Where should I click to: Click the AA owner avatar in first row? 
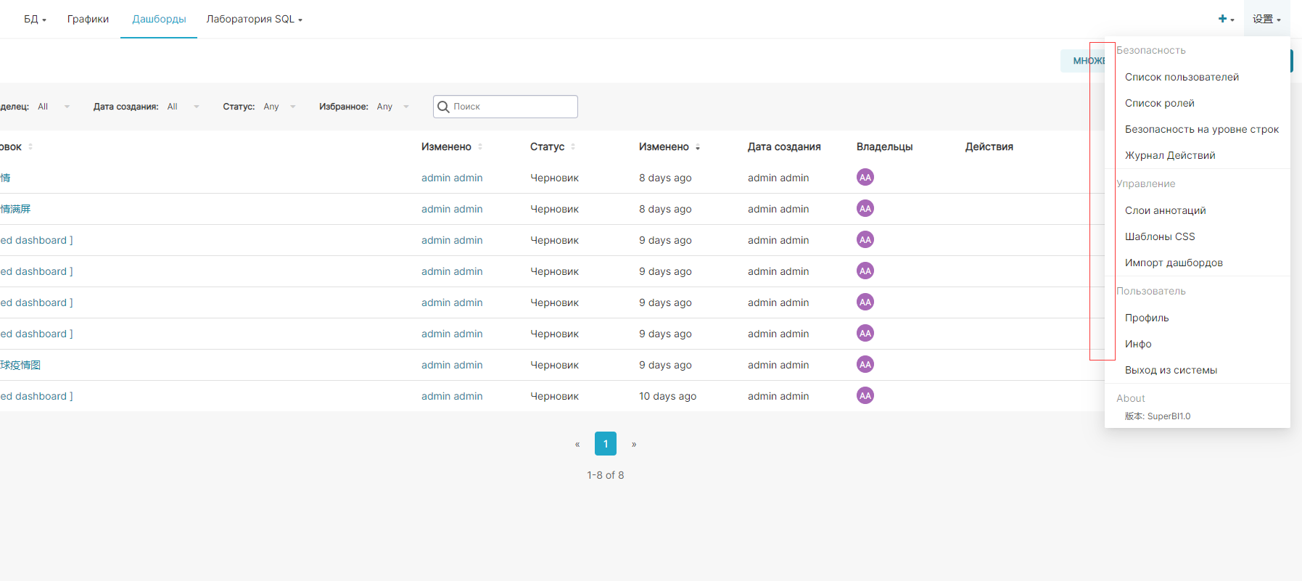[865, 178]
